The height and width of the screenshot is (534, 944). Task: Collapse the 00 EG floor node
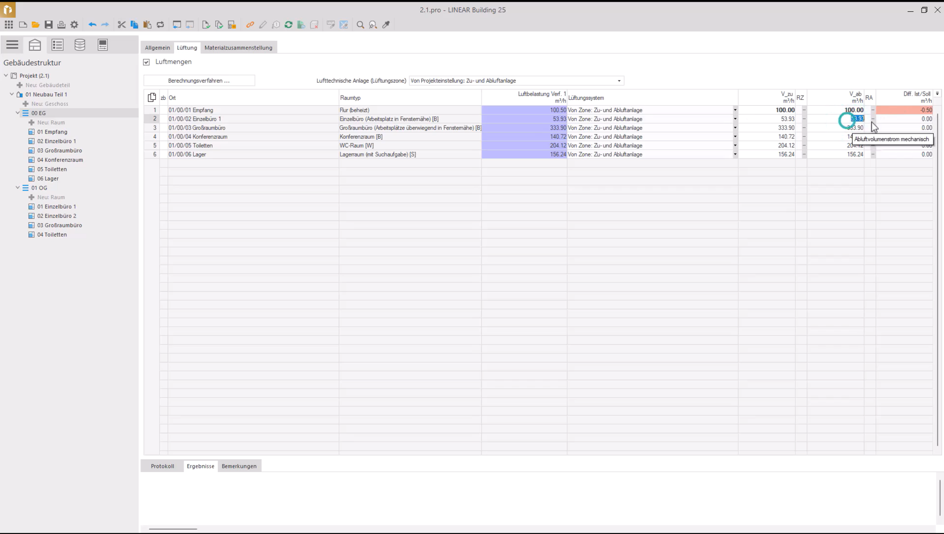(18, 113)
